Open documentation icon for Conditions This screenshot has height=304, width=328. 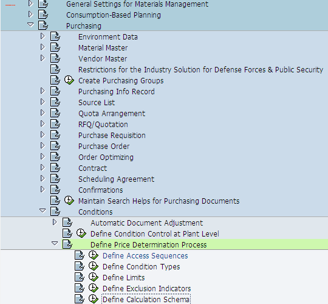pyautogui.click(x=55, y=212)
